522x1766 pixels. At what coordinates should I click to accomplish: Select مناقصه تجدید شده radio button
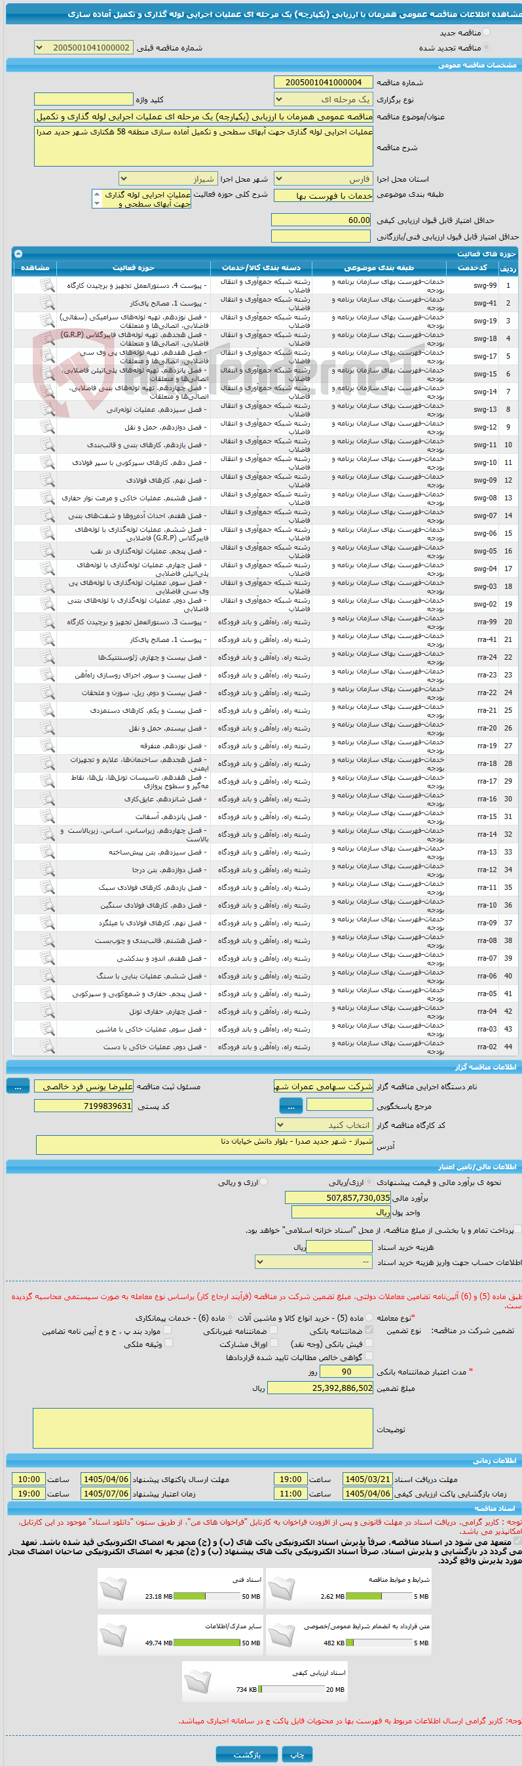(x=487, y=47)
